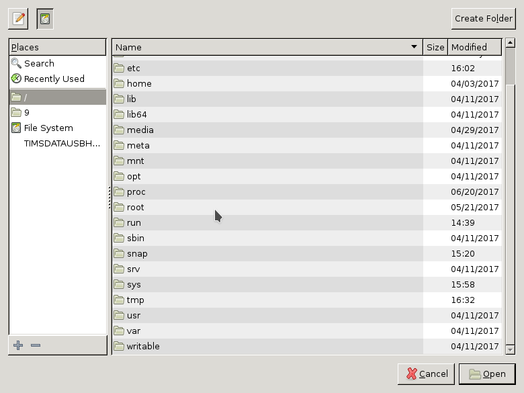Click the 15:58 time for sys
The width and height of the screenshot is (524, 393).
point(463,284)
